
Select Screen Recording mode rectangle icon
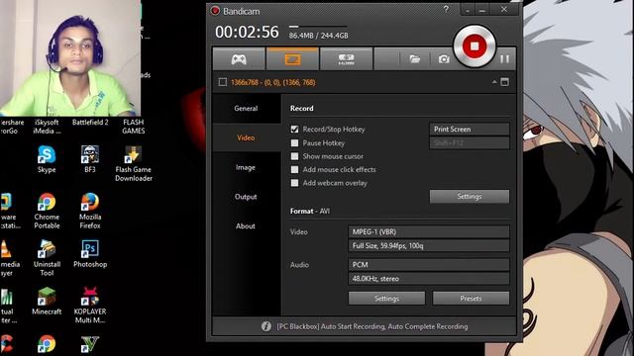point(292,59)
